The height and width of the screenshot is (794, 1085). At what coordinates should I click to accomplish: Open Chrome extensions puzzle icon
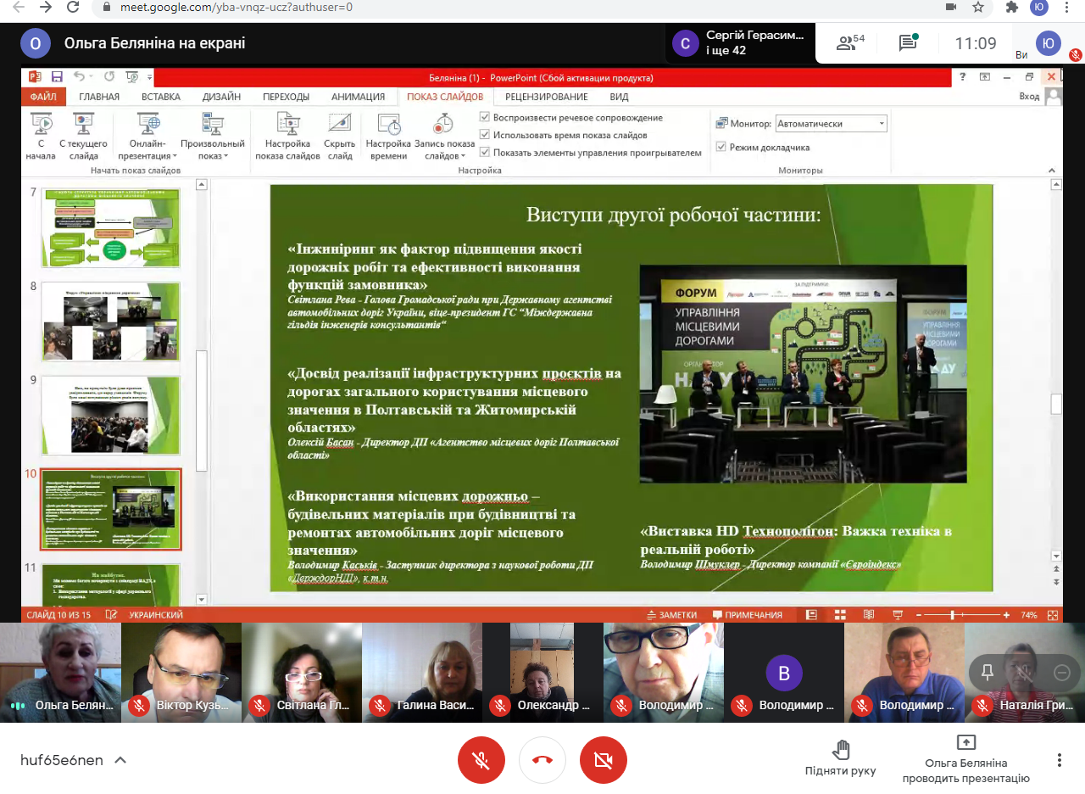1011,7
